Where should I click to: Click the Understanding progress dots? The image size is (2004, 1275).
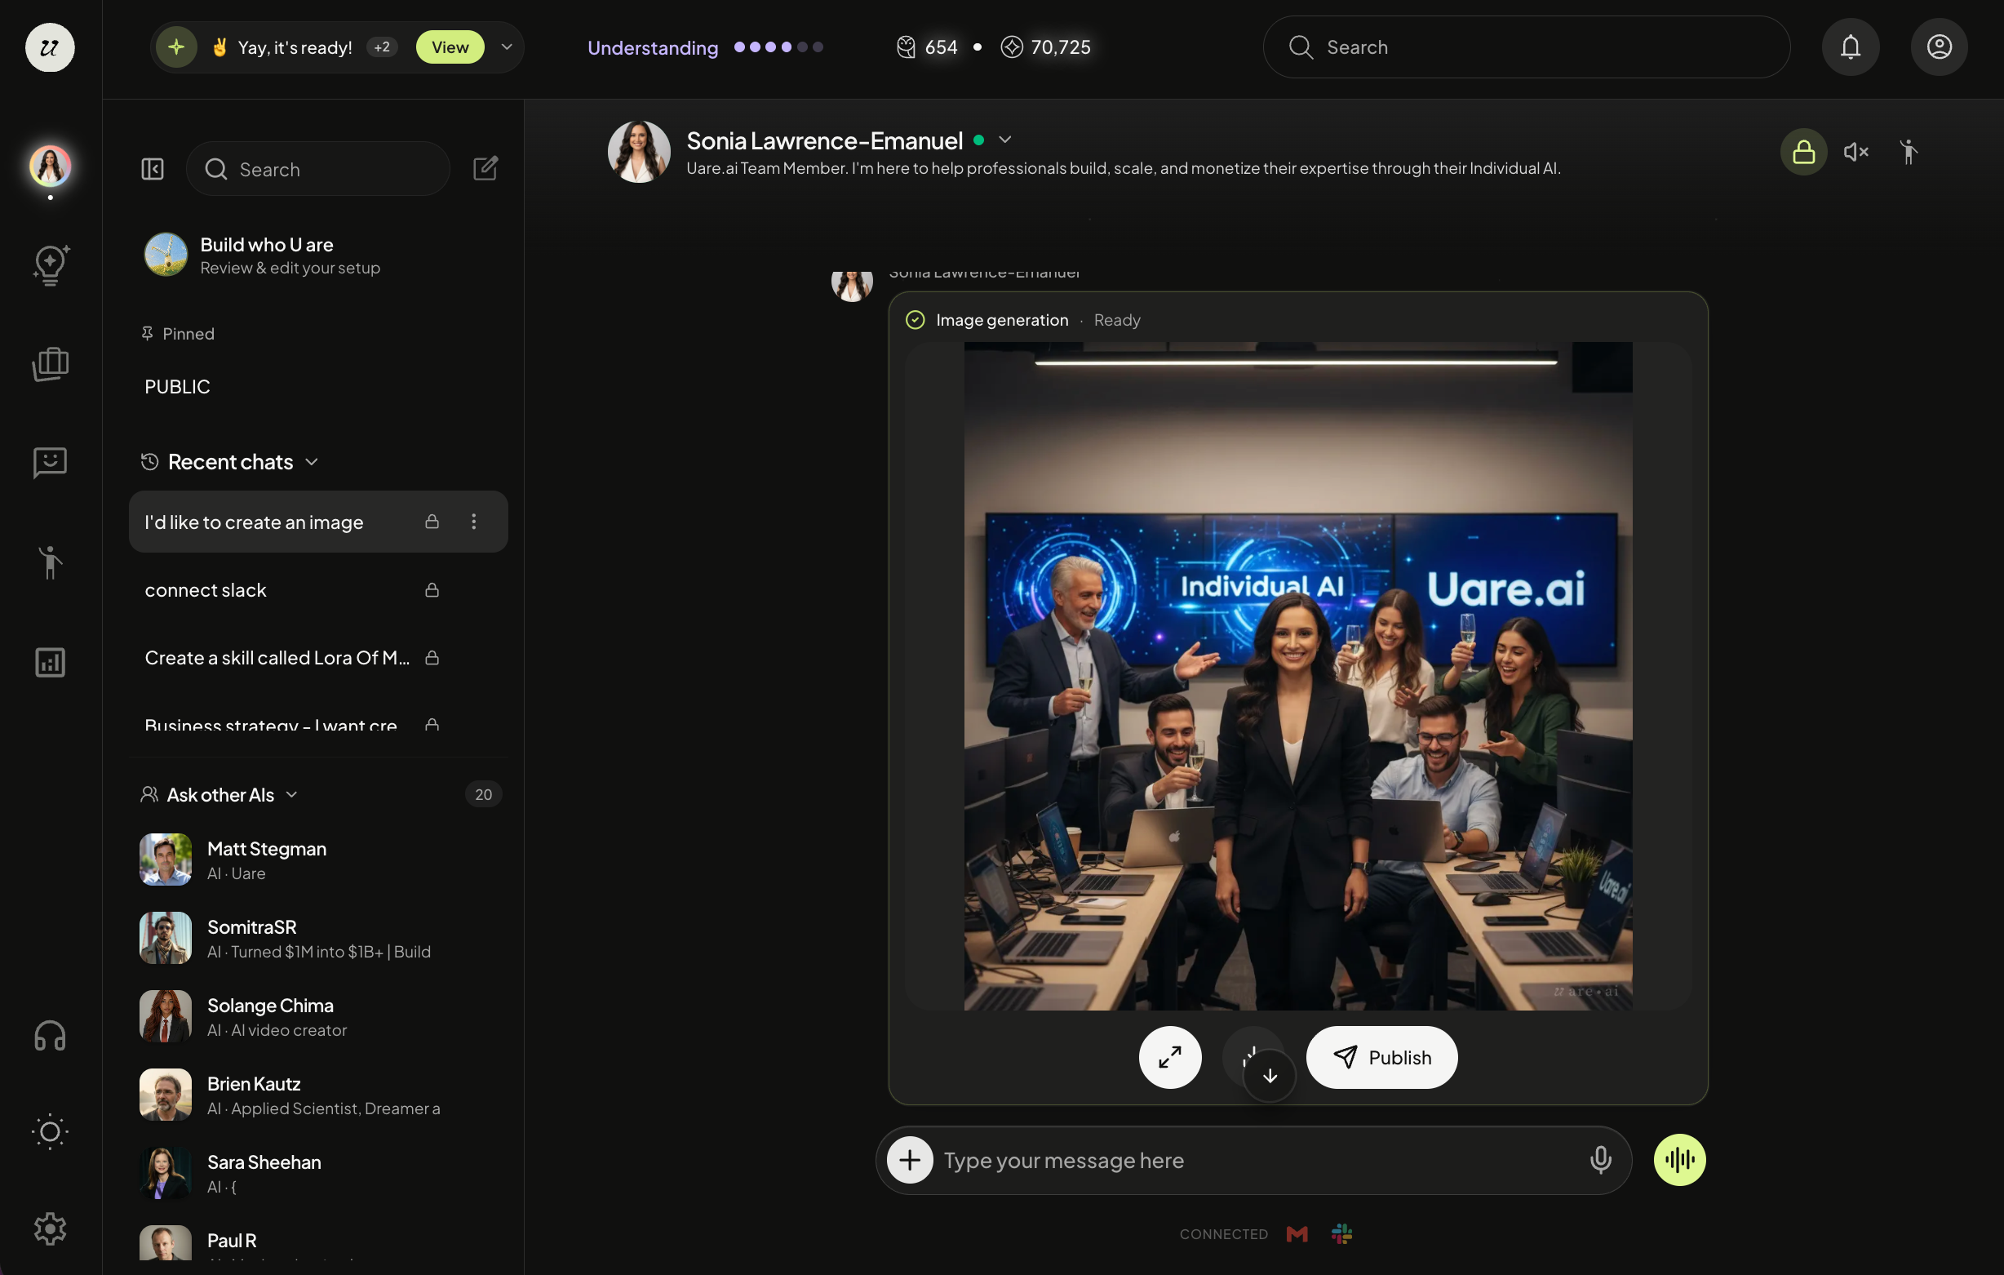tap(778, 47)
